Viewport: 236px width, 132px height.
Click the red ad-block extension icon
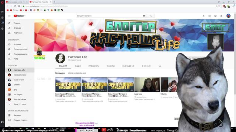point(225,6)
